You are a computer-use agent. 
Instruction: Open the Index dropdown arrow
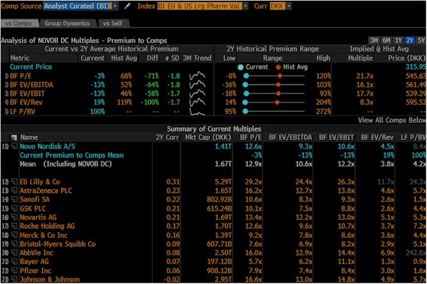tap(245, 6)
